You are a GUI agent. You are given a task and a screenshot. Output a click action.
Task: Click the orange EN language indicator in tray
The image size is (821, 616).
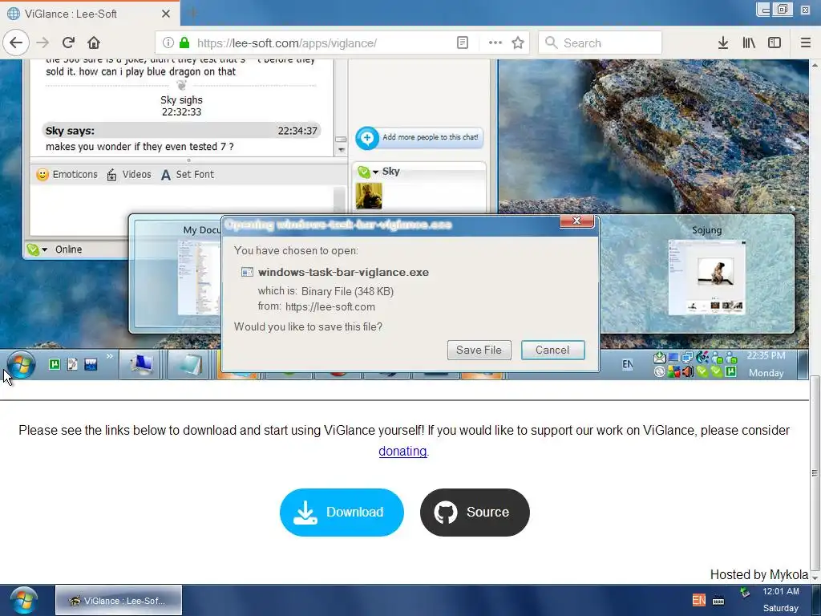click(698, 600)
